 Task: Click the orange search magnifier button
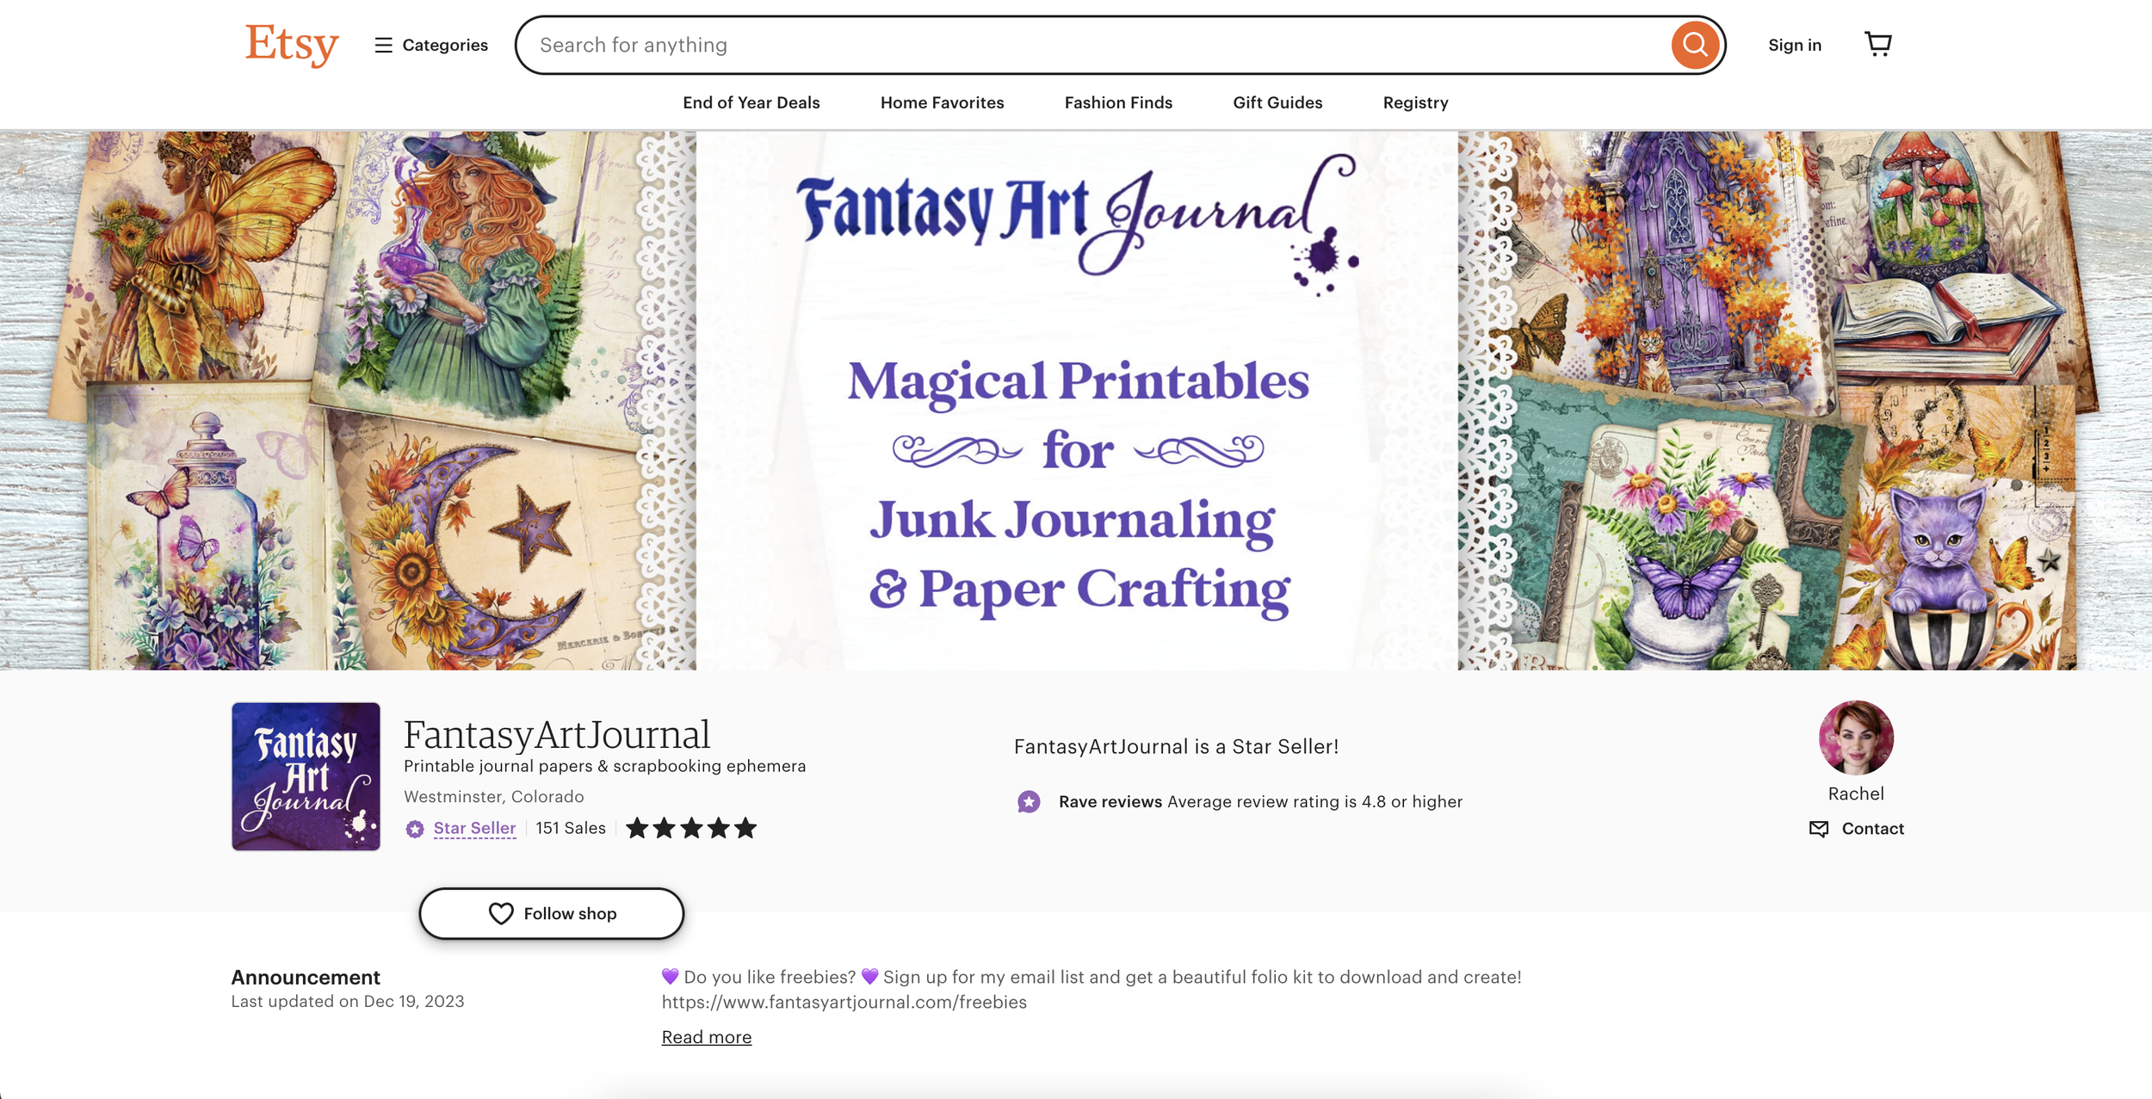coord(1694,45)
